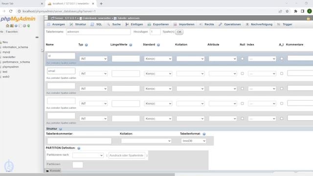Open the Einfügen tab
Image resolution: width=313 pixels, height=176 pixels.
point(134,24)
